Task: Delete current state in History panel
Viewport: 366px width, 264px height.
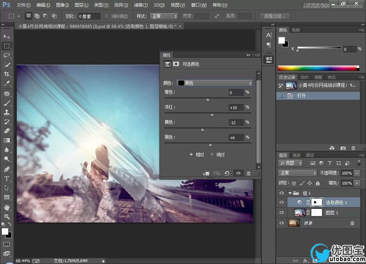Action: click(x=353, y=148)
